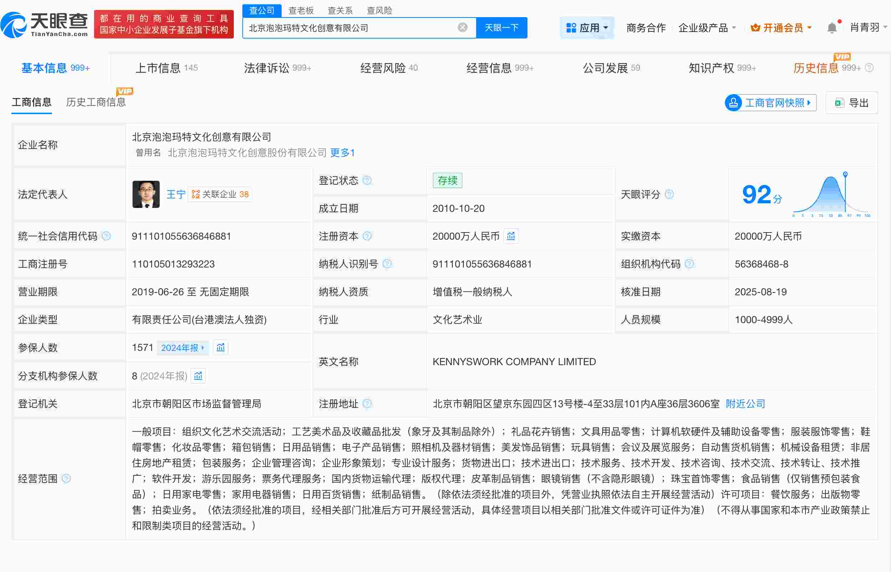This screenshot has height=572, width=891.
Task: Click the chart icon beside 参保人数
Action: coord(220,348)
